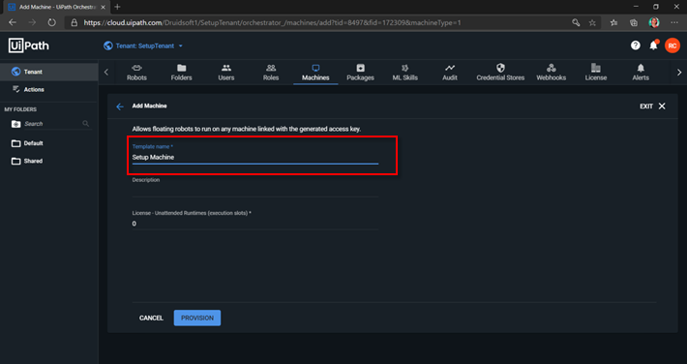Screen dimensions: 687x364
Task: Open the Webhooks tab
Action: coord(552,73)
